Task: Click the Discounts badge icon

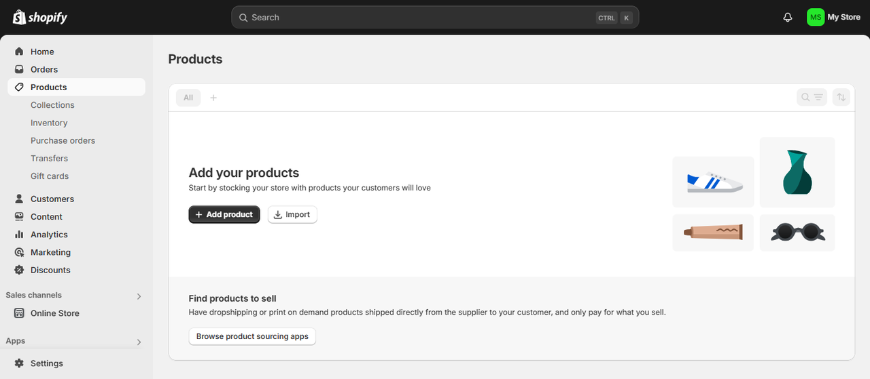Action: 19,269
